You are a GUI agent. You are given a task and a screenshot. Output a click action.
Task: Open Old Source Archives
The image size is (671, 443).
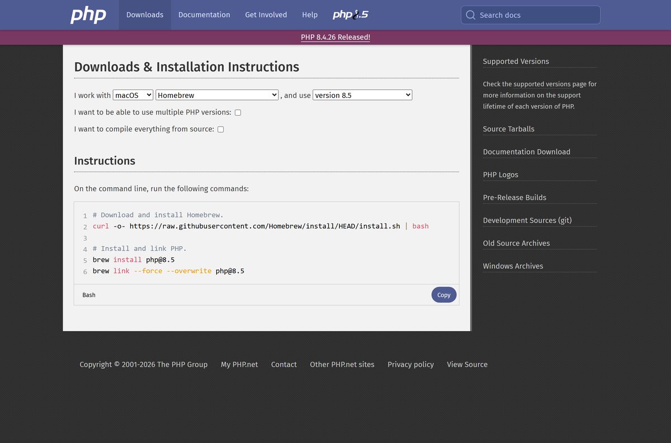tap(516, 243)
